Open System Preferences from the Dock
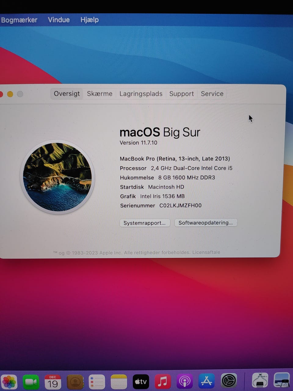Image resolution: width=293 pixels, height=391 pixels. 229,381
